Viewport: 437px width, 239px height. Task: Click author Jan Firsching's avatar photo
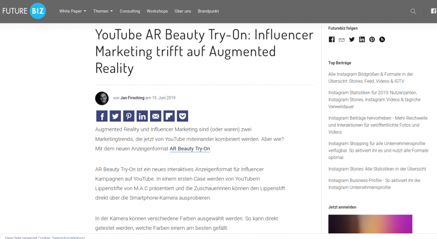(x=102, y=98)
